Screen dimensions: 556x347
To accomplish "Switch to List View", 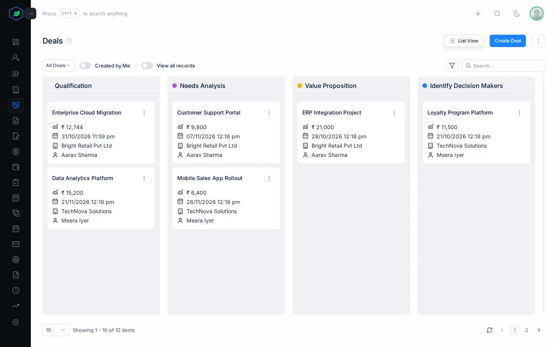I will pyautogui.click(x=464, y=41).
